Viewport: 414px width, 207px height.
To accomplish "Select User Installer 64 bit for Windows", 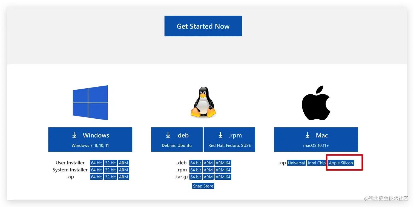I will click(96, 163).
